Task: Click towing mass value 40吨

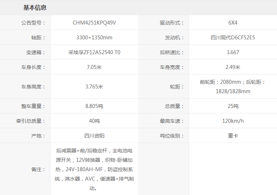Action: click(x=94, y=121)
